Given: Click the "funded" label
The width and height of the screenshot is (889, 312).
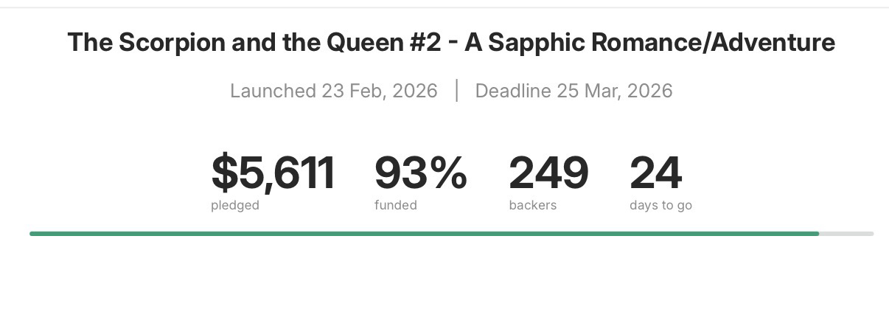Looking at the screenshot, I should coord(396,205).
